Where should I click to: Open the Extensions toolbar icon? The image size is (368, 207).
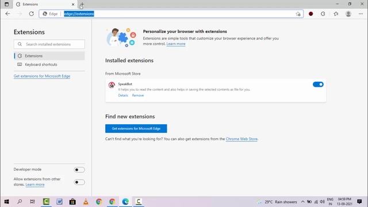[x=323, y=14]
